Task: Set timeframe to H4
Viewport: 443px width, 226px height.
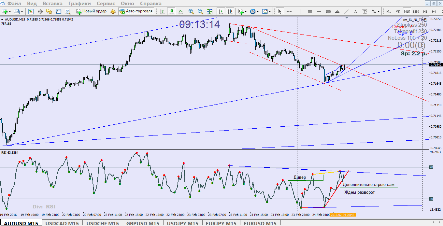Action: (434, 11)
